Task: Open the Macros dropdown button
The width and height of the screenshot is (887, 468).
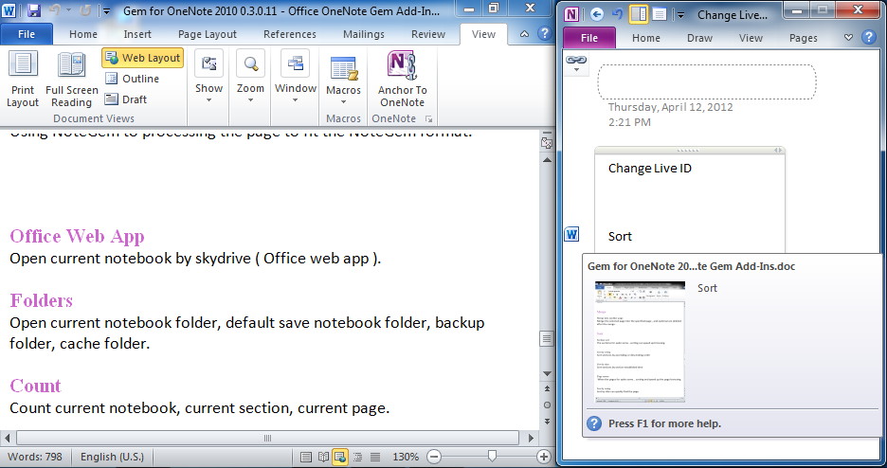Action: [x=343, y=80]
